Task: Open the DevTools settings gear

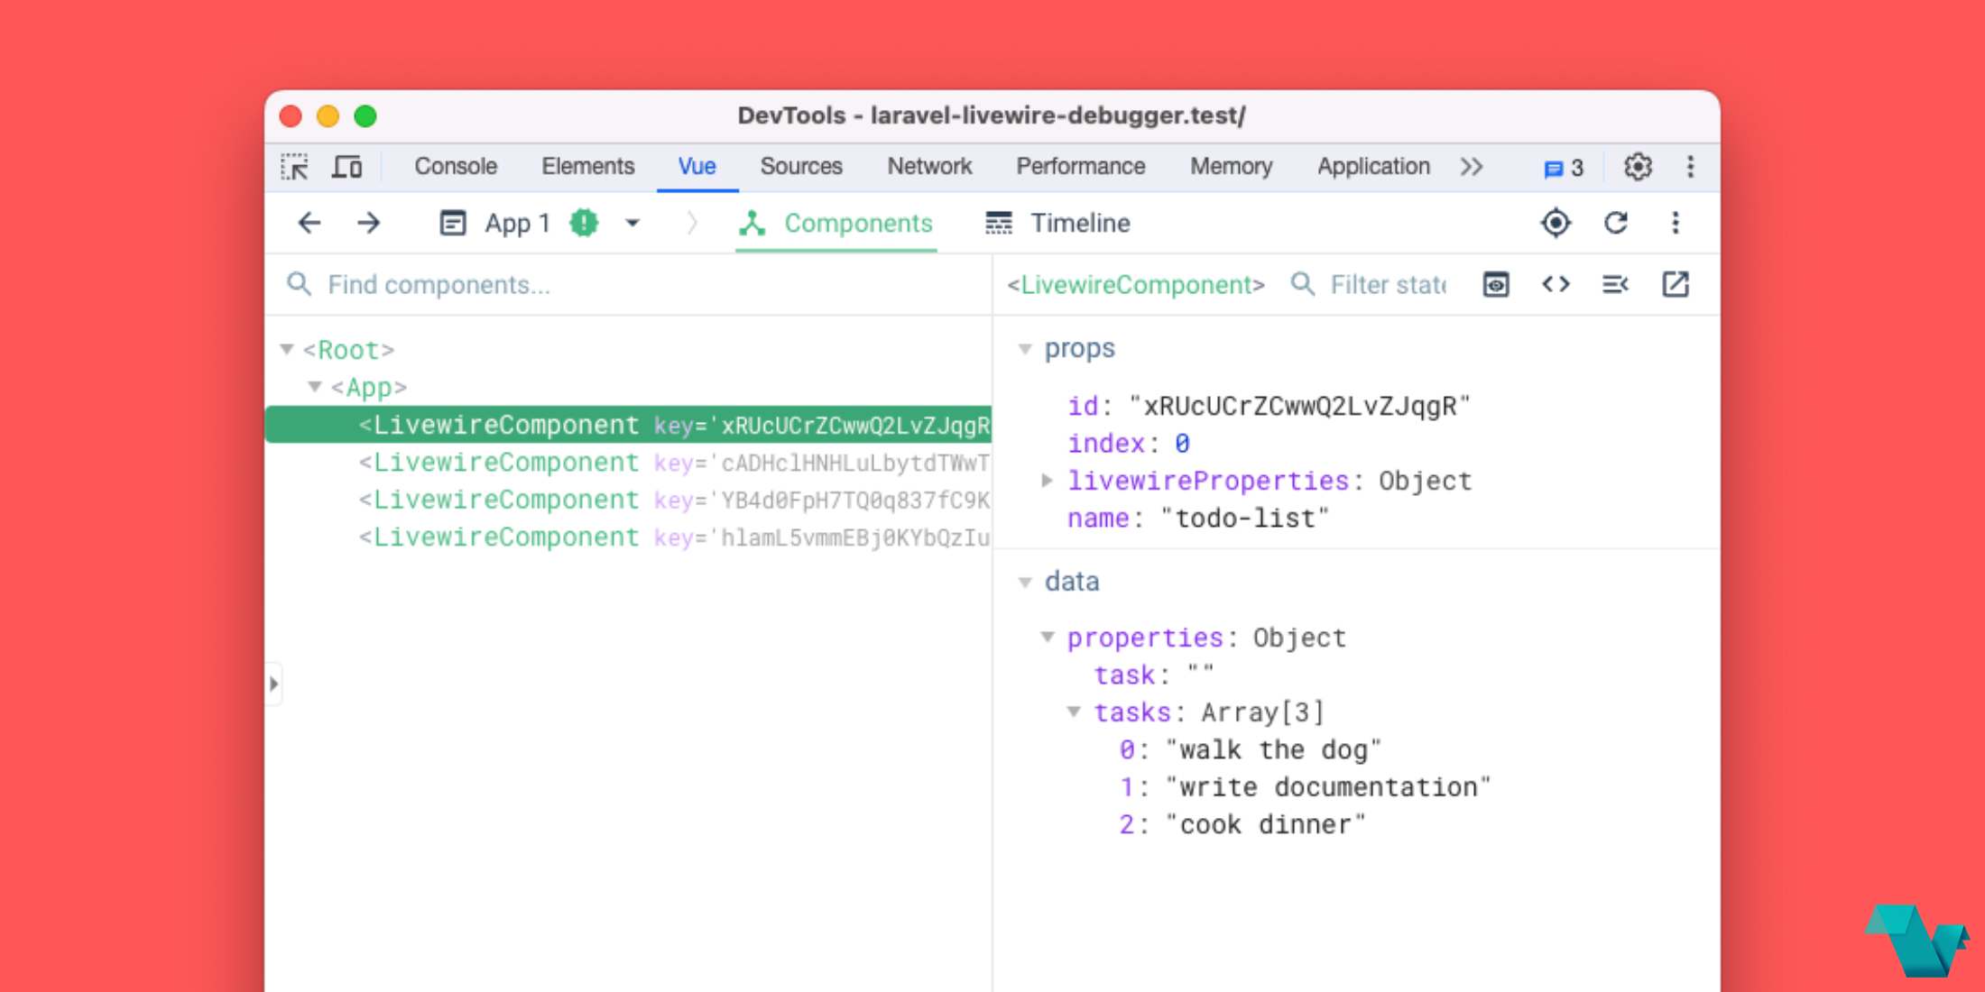Action: 1638,167
